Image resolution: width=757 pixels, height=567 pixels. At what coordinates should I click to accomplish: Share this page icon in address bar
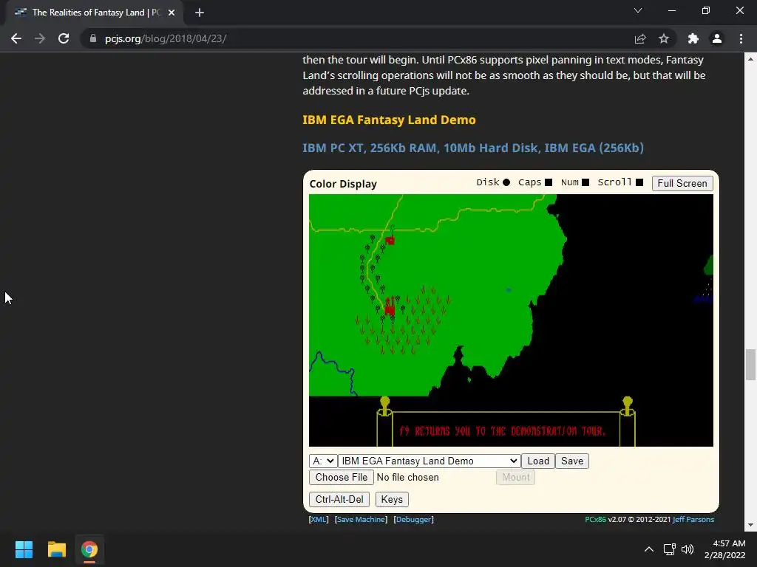(x=640, y=38)
